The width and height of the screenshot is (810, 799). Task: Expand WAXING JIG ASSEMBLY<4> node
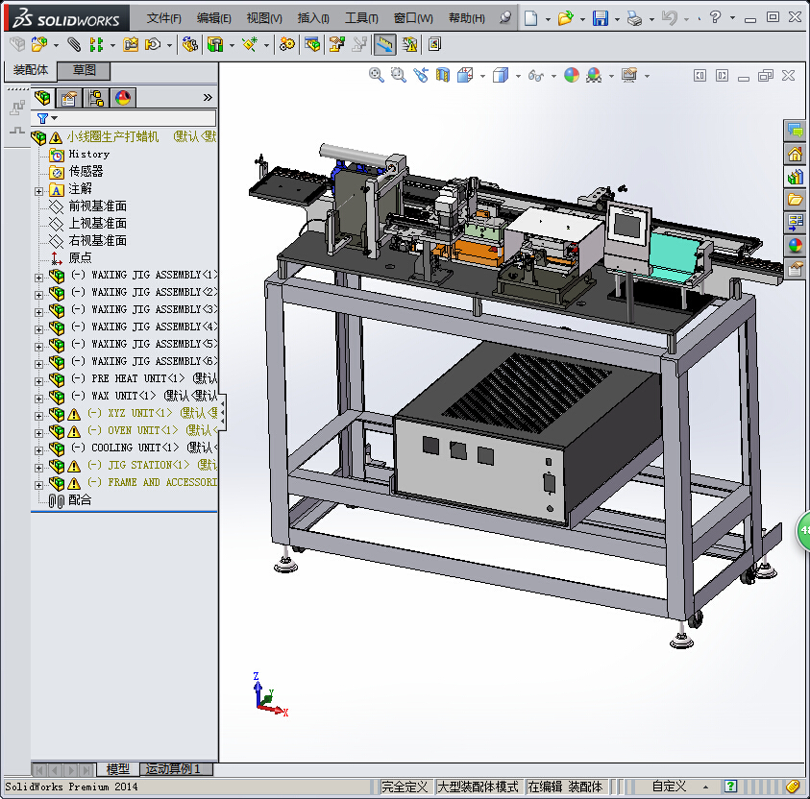click(38, 329)
